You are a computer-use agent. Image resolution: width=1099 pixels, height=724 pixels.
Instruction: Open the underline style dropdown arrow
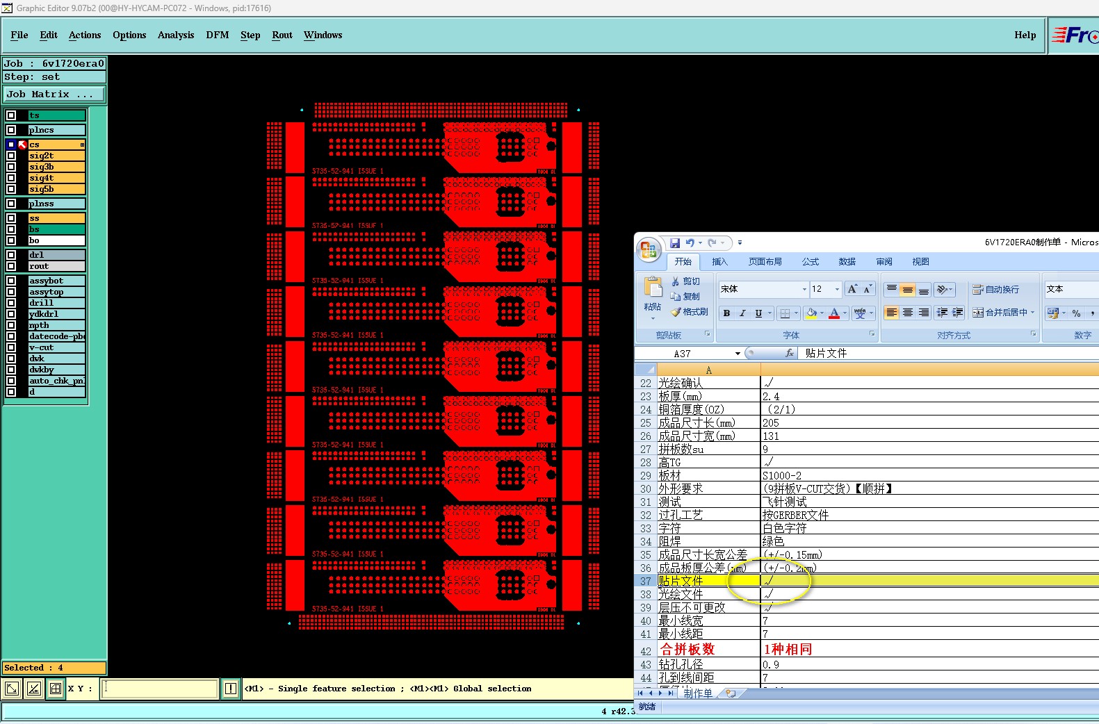click(770, 313)
